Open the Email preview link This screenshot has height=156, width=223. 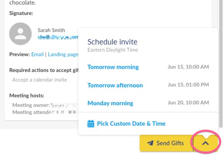38,54
